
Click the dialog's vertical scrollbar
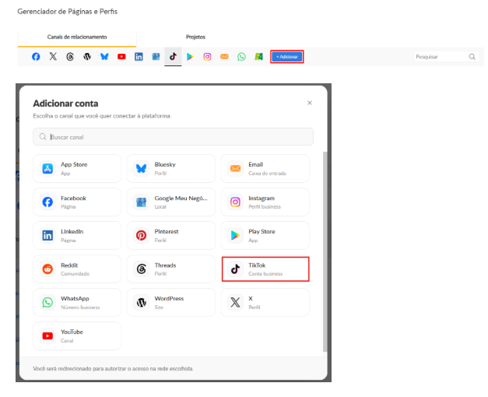325,251
